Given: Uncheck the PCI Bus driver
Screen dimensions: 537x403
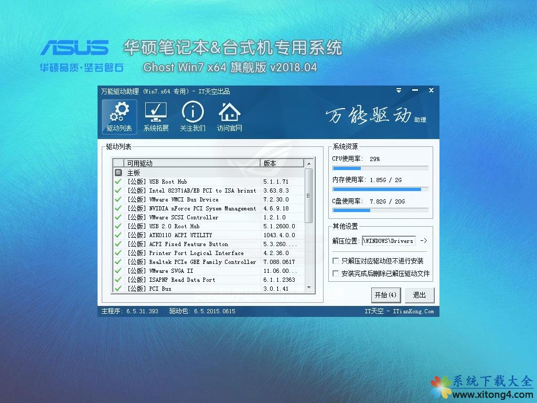Looking at the screenshot, I should [x=118, y=288].
